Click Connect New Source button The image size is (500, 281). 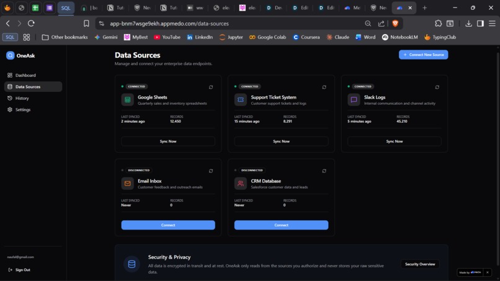(424, 55)
